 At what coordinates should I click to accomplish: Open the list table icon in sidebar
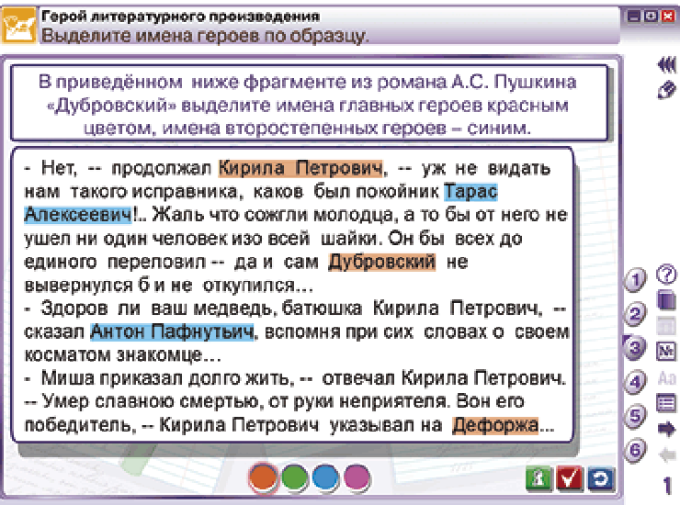click(x=666, y=403)
